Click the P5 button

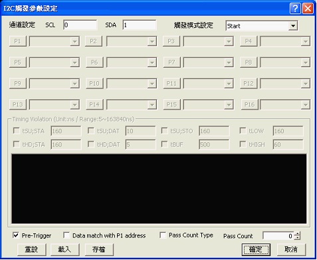click(18, 63)
